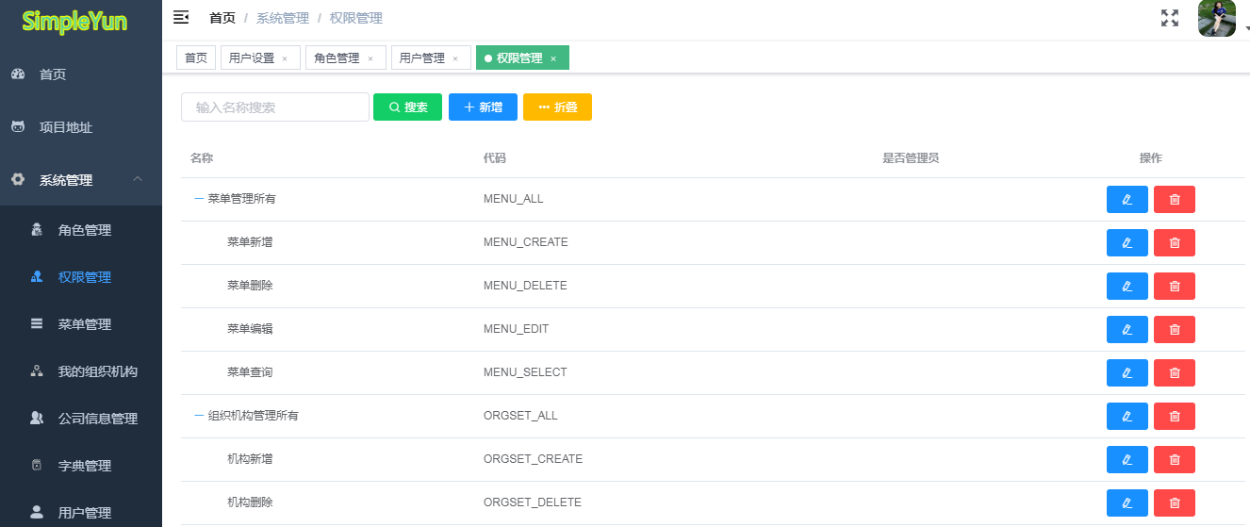Click 首页 in the breadcrumb
Screen dimensions: 1250x527
click(222, 18)
